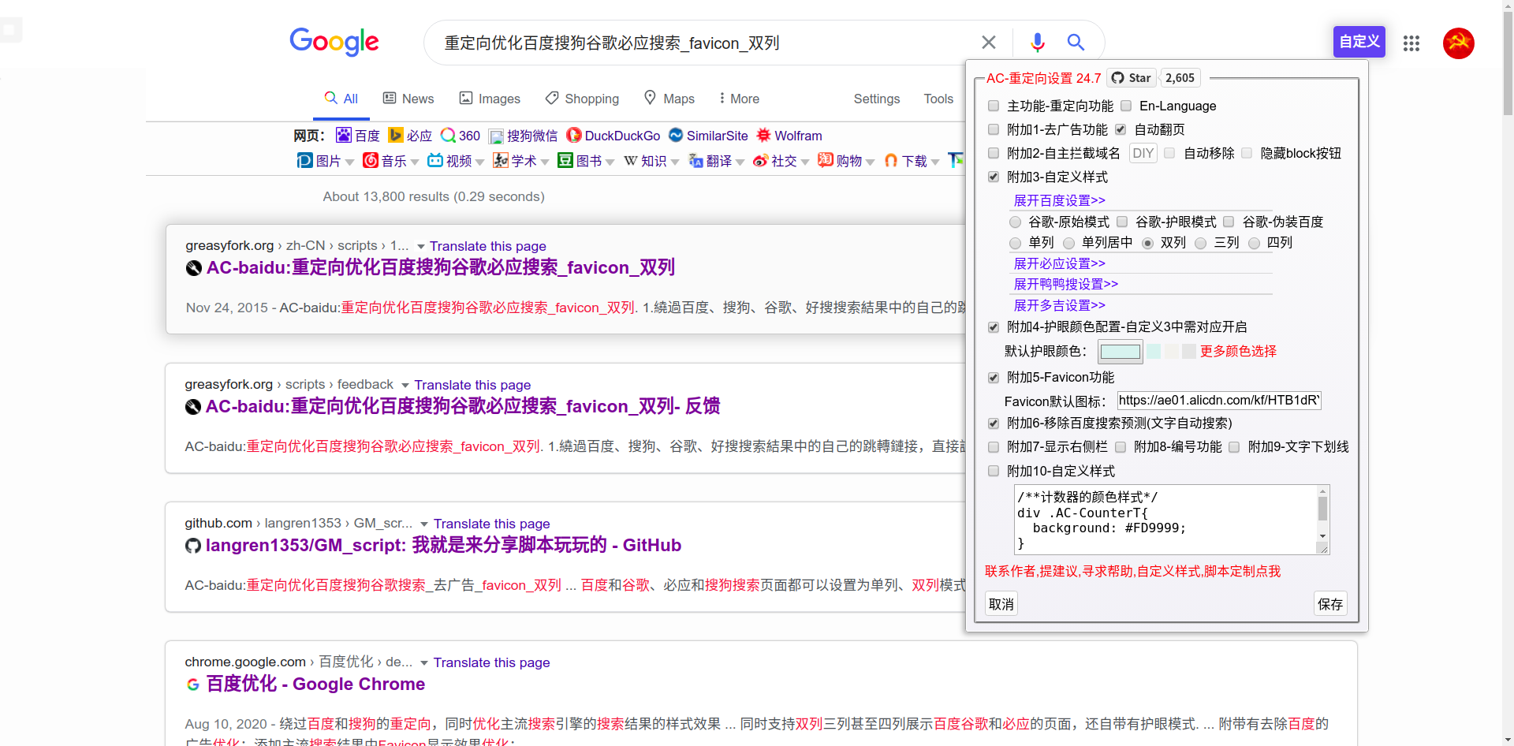The width and height of the screenshot is (1514, 746).
Task: Expand the 展开必应设置 section
Action: coord(1059,263)
